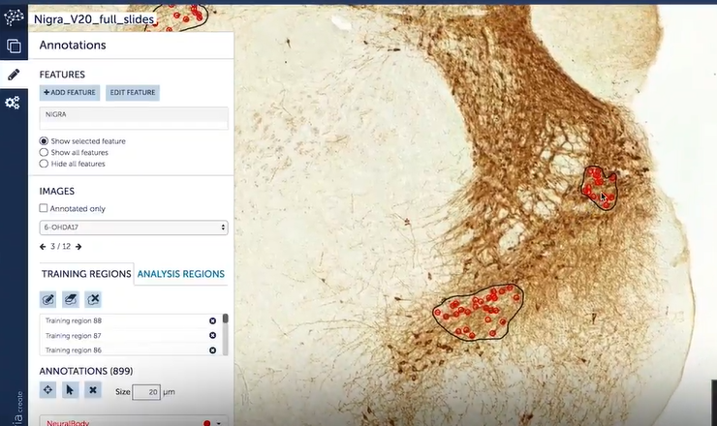Choose the crosshair add annotation tool

[48, 390]
